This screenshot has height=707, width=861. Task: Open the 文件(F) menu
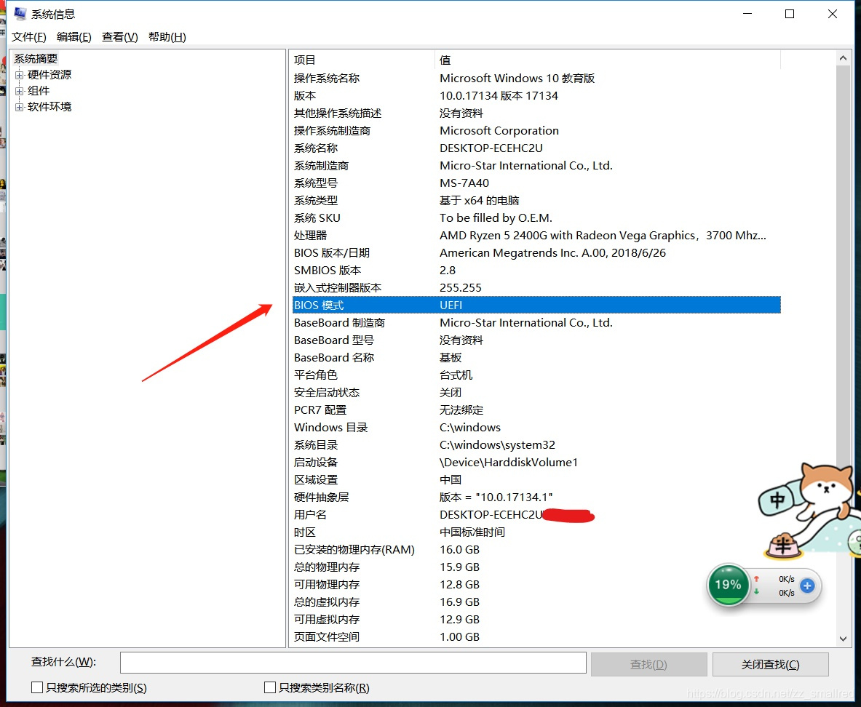pyautogui.click(x=29, y=37)
